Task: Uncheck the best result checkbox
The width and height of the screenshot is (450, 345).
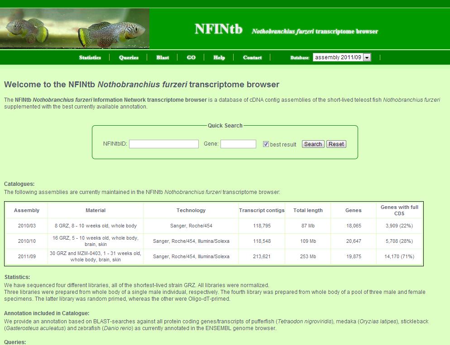Action: point(266,144)
